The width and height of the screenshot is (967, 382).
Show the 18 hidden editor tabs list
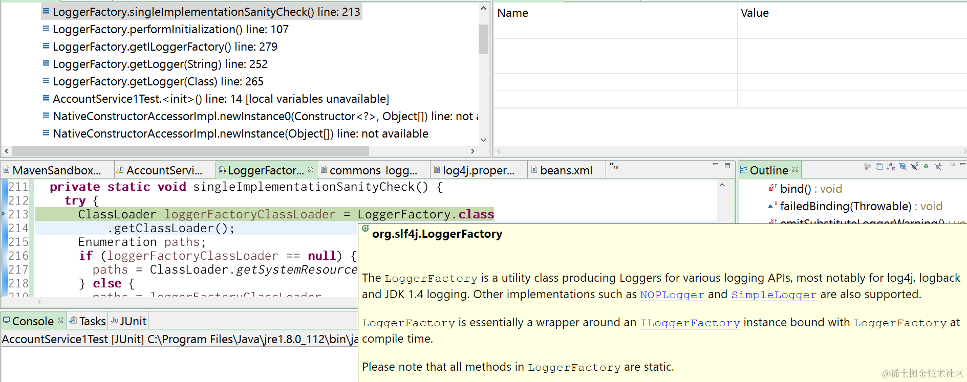tap(614, 166)
